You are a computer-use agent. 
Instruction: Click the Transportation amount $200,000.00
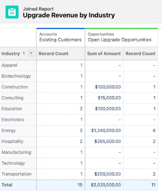click(108, 174)
